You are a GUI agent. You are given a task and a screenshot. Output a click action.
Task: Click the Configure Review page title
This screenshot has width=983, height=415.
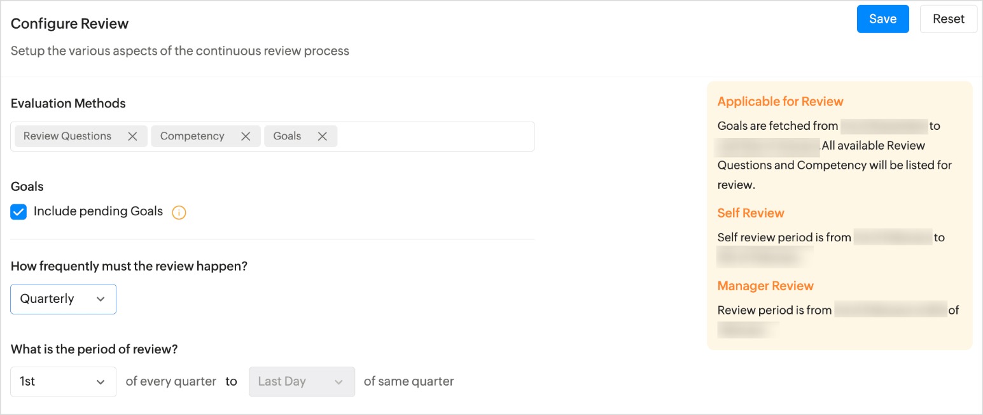click(x=70, y=24)
